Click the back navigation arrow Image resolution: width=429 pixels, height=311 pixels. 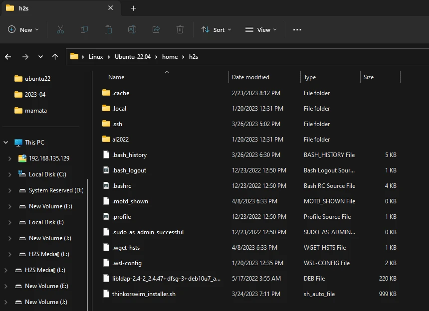[8, 57]
